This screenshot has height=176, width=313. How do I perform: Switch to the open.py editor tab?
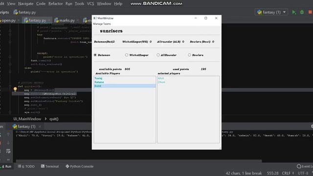pyautogui.click(x=8, y=21)
